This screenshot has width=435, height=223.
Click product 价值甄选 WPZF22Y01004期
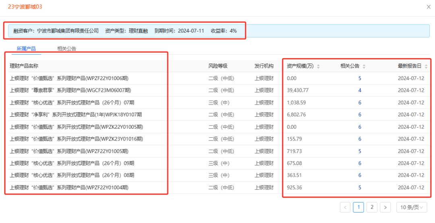point(69,188)
